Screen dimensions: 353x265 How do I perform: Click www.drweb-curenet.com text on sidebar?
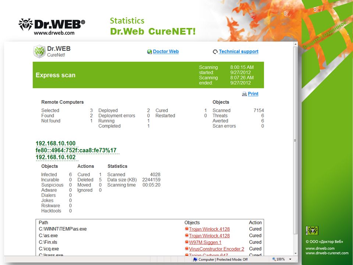(327, 253)
